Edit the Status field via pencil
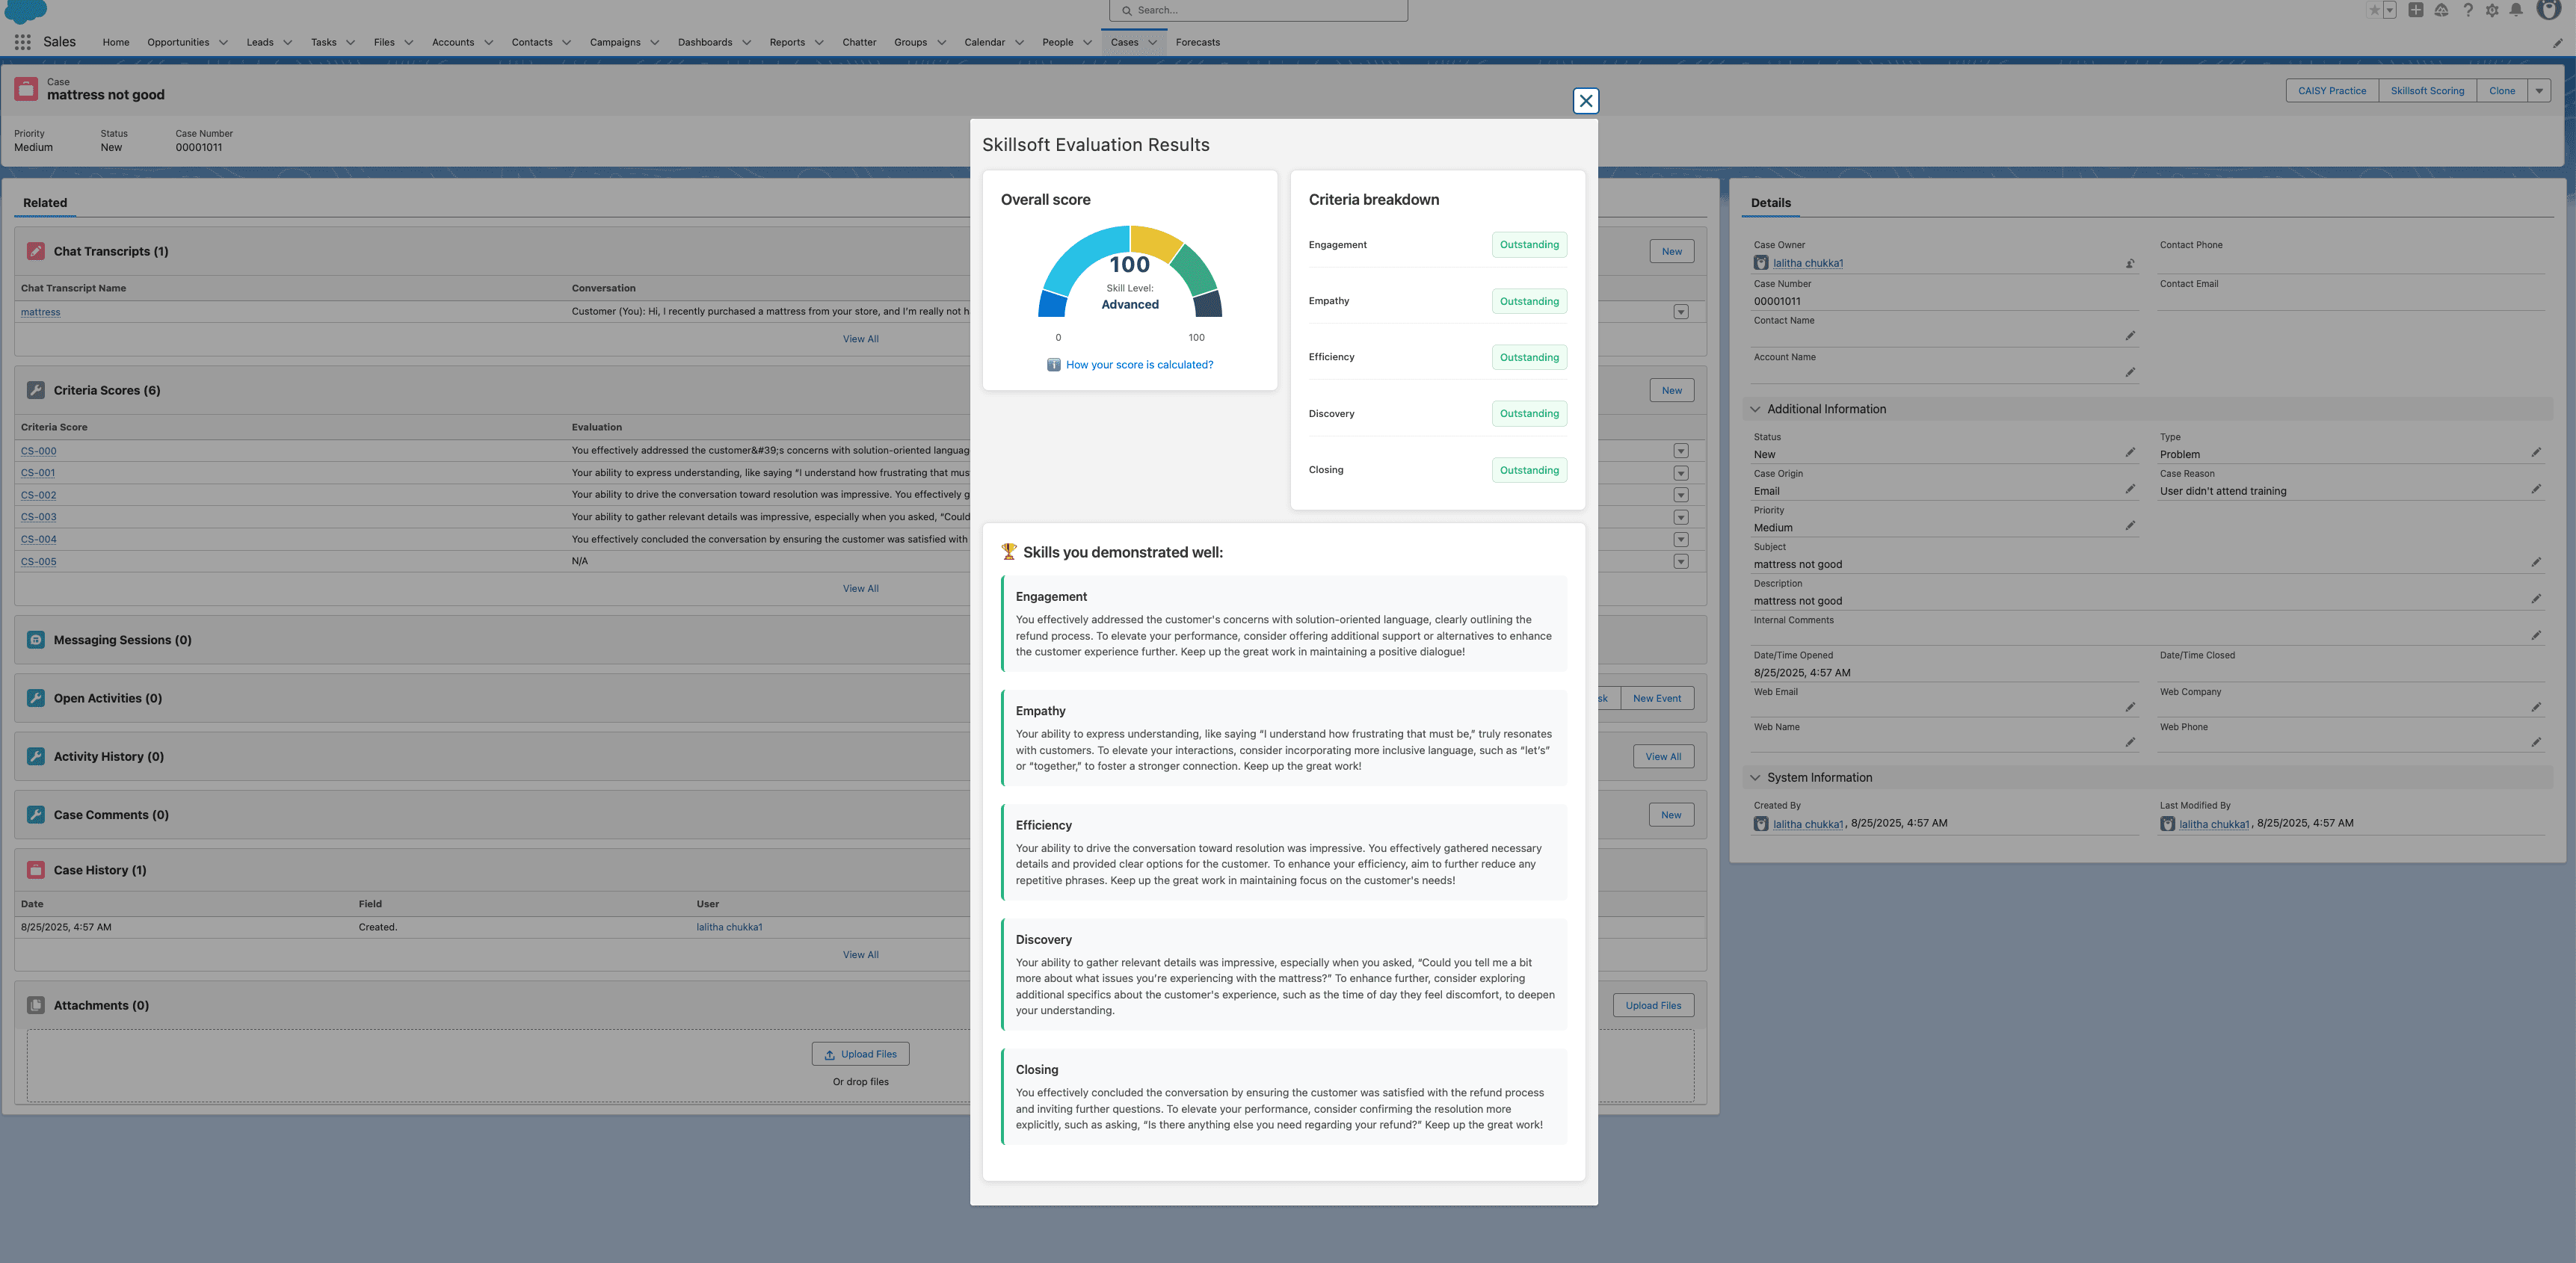 2130,453
